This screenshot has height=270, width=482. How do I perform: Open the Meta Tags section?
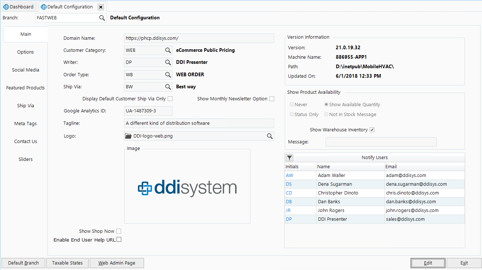25,123
